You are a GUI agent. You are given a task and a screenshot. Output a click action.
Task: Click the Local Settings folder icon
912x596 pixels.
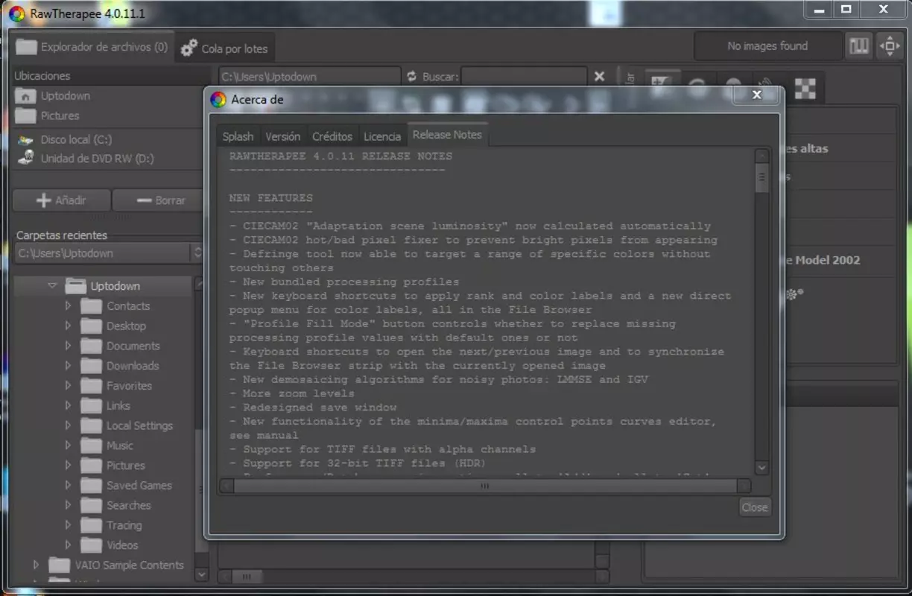[x=91, y=425]
